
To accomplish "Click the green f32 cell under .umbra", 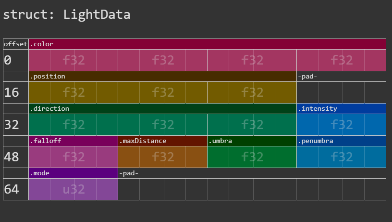I will 252,157.
